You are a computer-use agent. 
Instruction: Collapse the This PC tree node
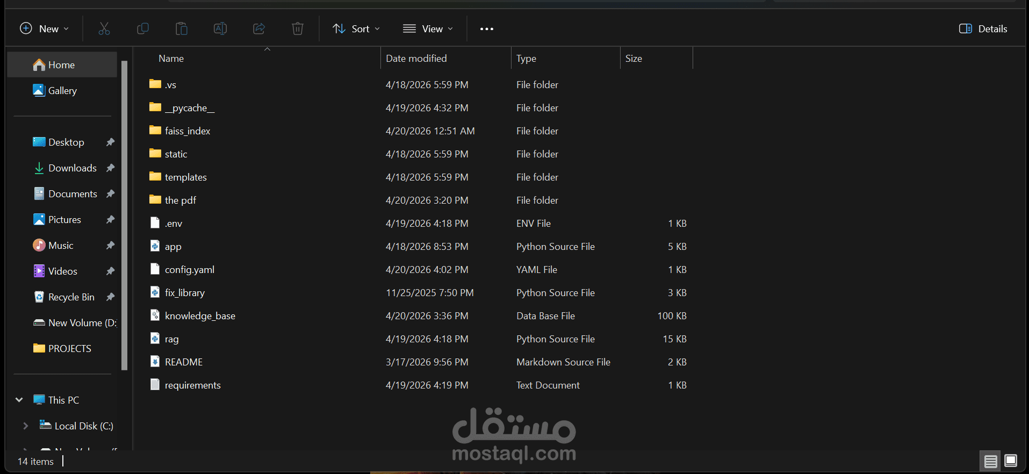coord(19,400)
